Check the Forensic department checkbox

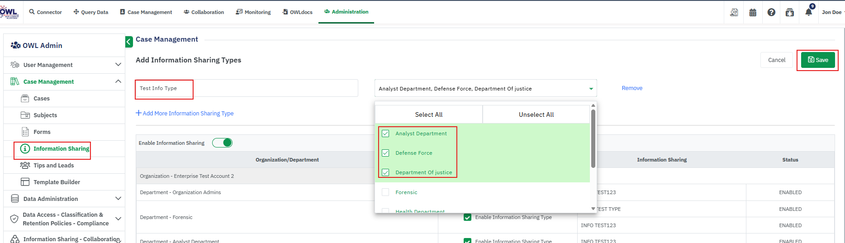pyautogui.click(x=385, y=192)
